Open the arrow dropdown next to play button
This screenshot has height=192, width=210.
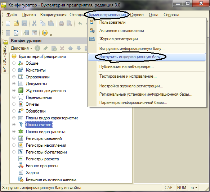tap(51, 35)
